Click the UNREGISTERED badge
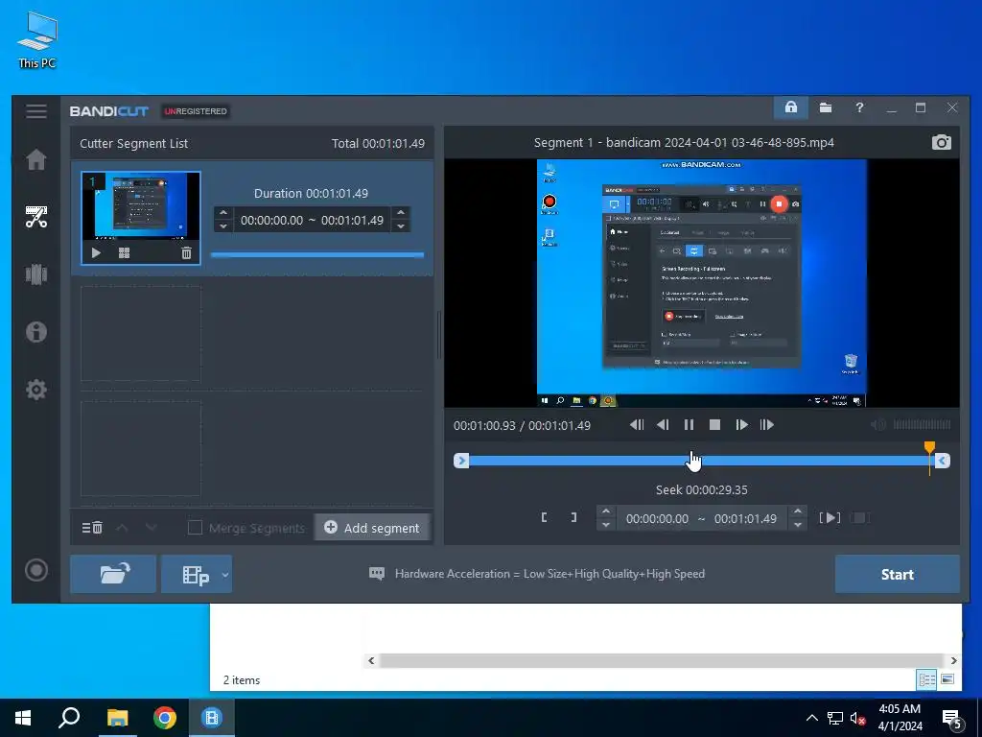Viewport: 982px width, 737px height. click(x=196, y=111)
